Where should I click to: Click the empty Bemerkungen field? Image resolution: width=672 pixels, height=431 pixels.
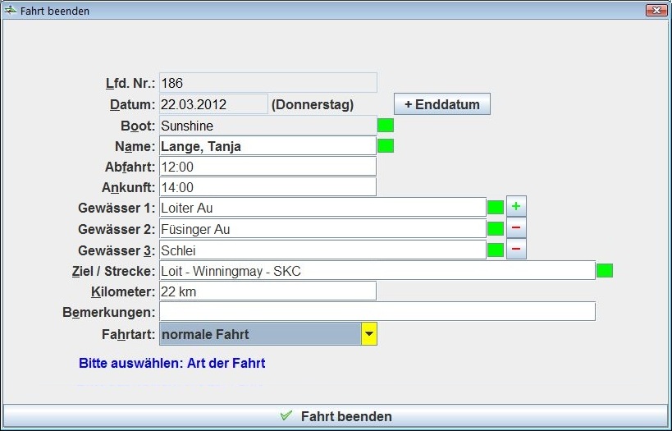(377, 312)
